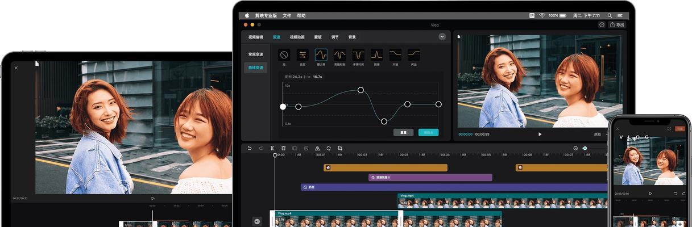Click the undo arrow on the phone
692x227 pixels.
675,194
